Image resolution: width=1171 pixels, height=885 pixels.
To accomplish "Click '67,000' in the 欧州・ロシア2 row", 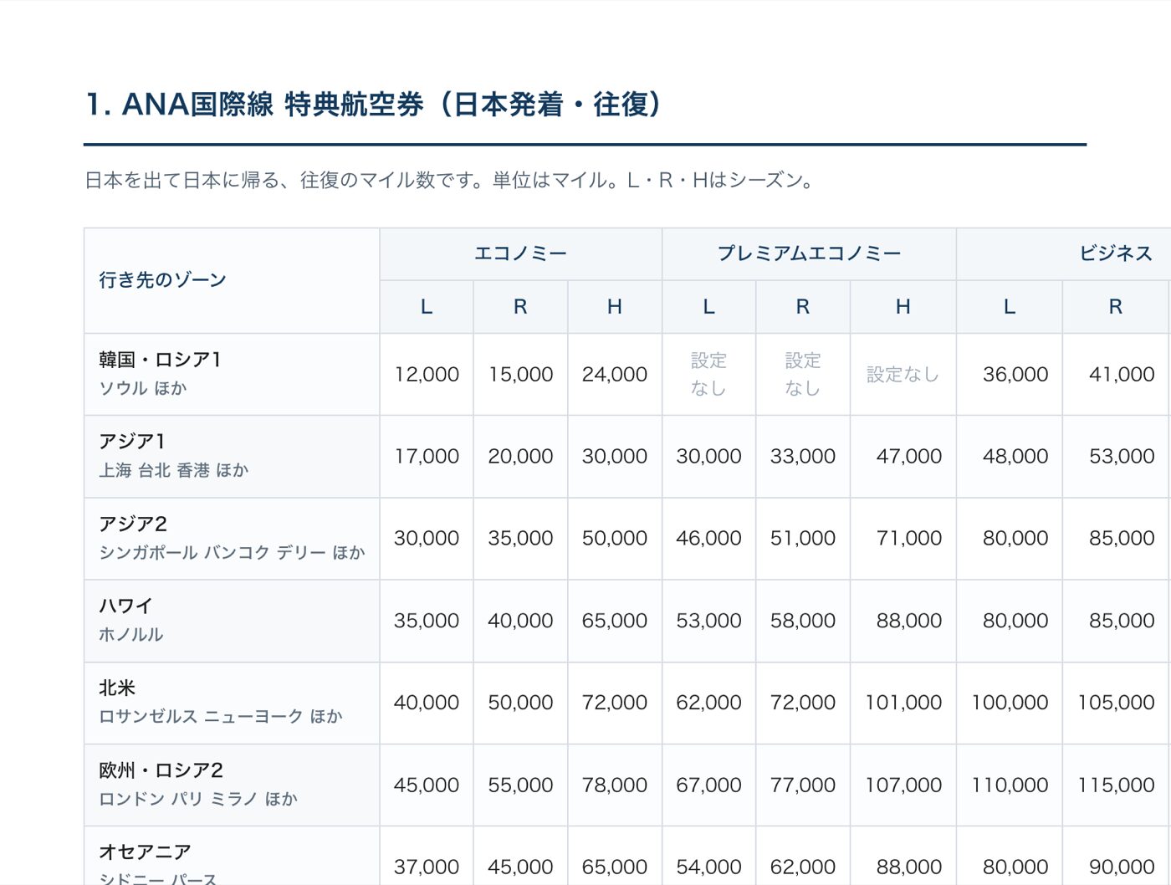I will (708, 785).
